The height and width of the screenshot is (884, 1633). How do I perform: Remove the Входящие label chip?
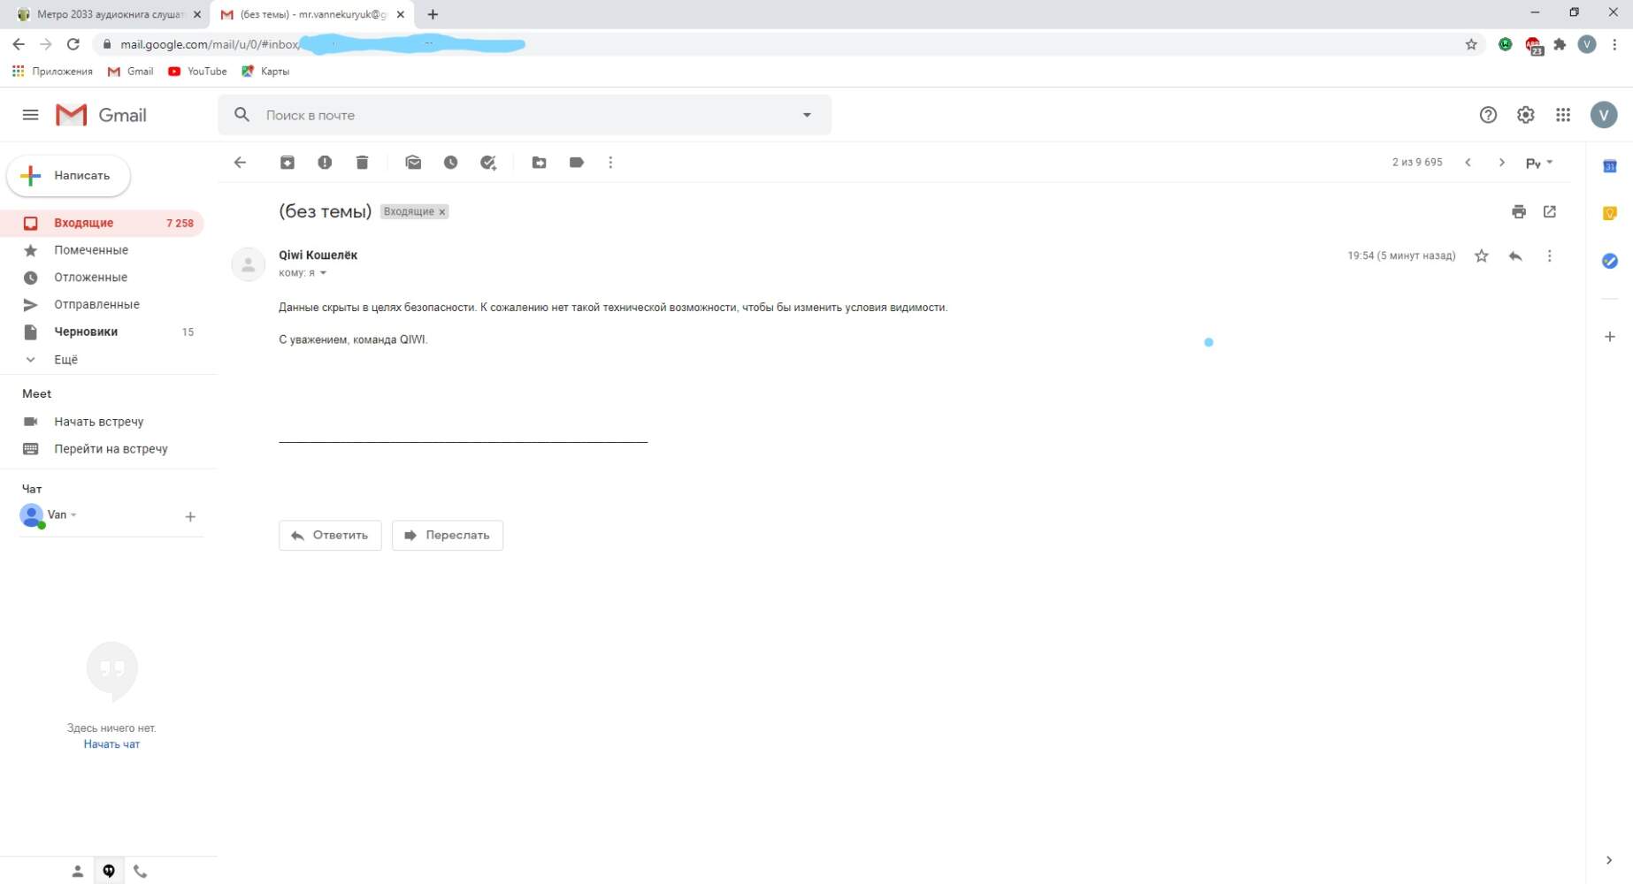click(x=442, y=212)
